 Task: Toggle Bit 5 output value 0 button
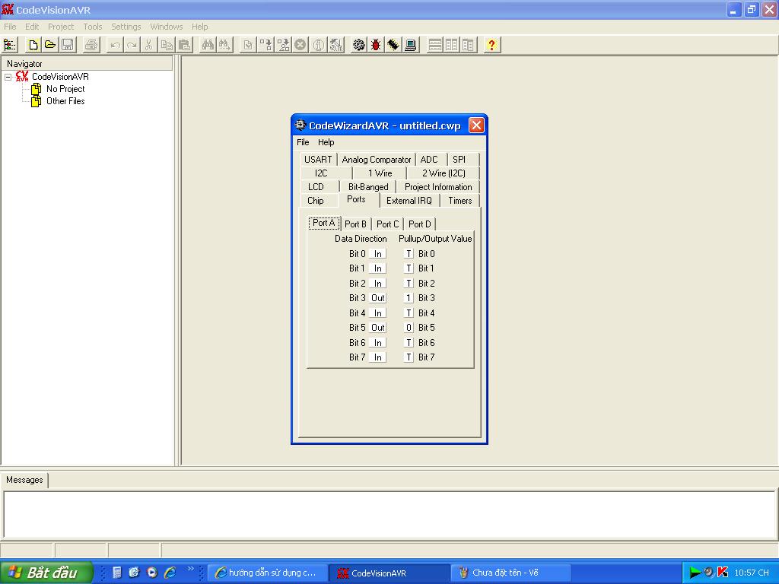click(x=409, y=328)
